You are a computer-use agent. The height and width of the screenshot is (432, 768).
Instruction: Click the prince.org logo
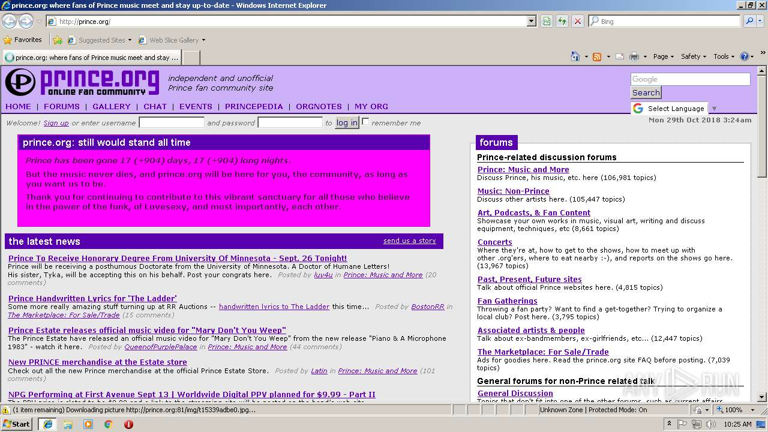tap(82, 82)
